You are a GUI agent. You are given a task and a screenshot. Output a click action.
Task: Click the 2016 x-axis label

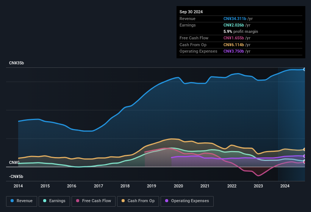[72, 186]
